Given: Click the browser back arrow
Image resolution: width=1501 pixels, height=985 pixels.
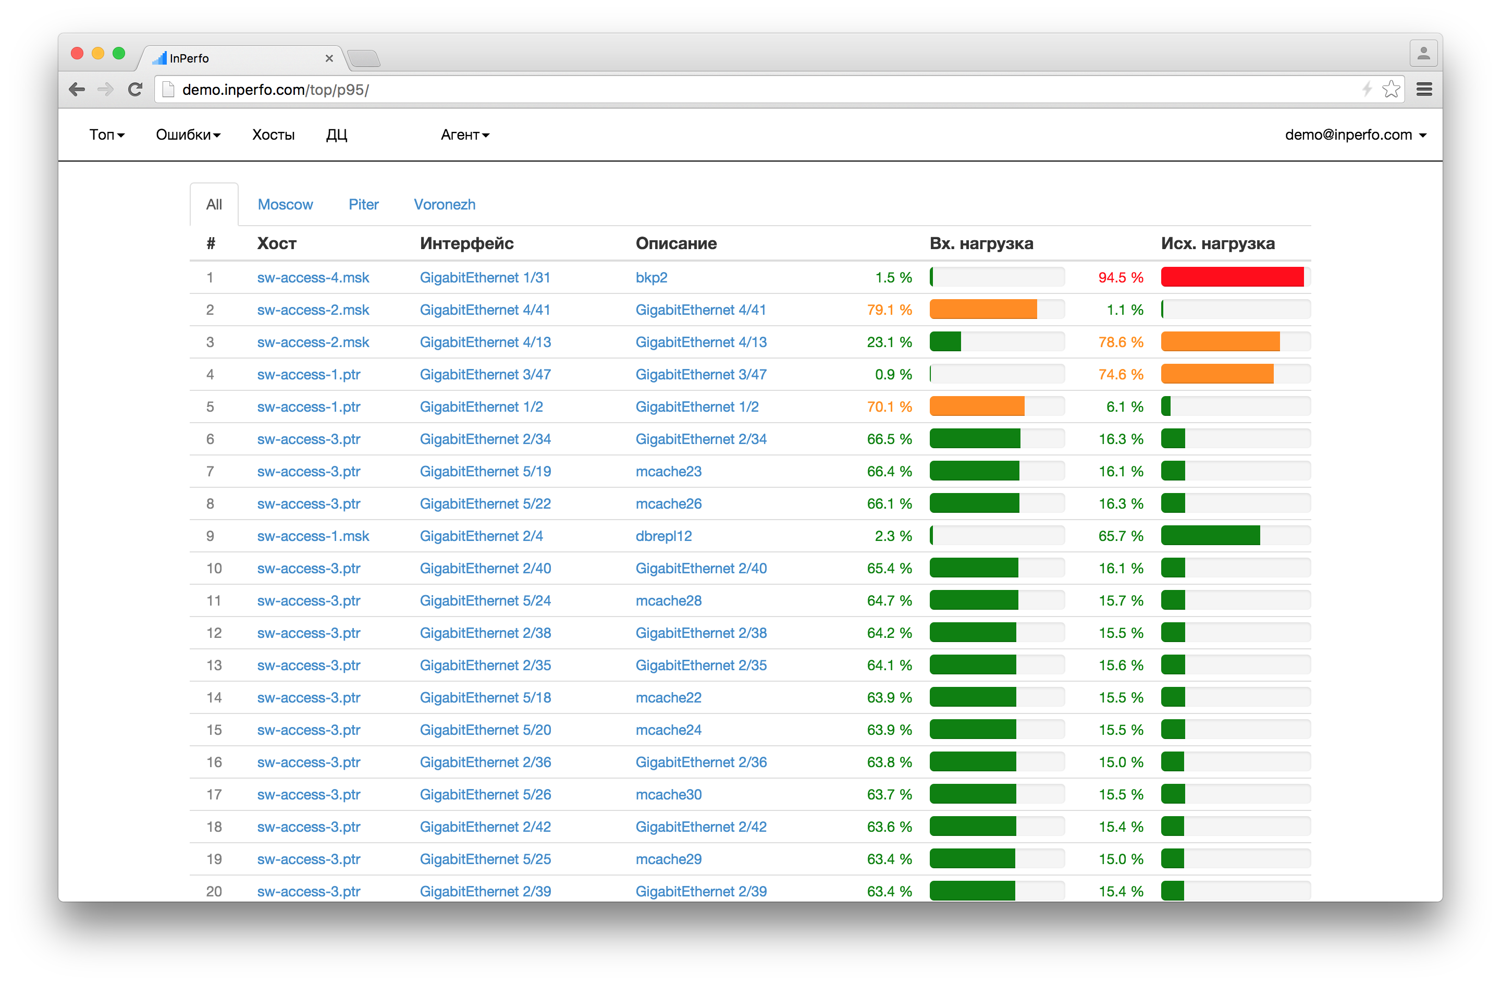Looking at the screenshot, I should [x=77, y=90].
